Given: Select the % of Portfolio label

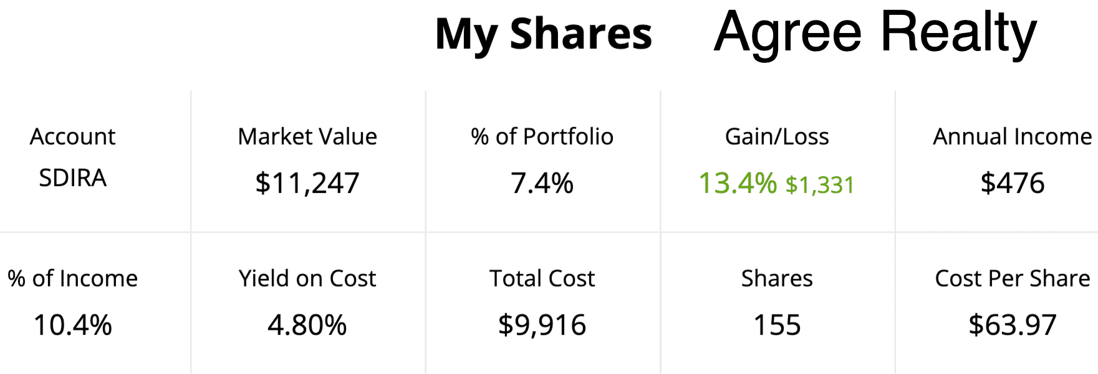Looking at the screenshot, I should (542, 136).
